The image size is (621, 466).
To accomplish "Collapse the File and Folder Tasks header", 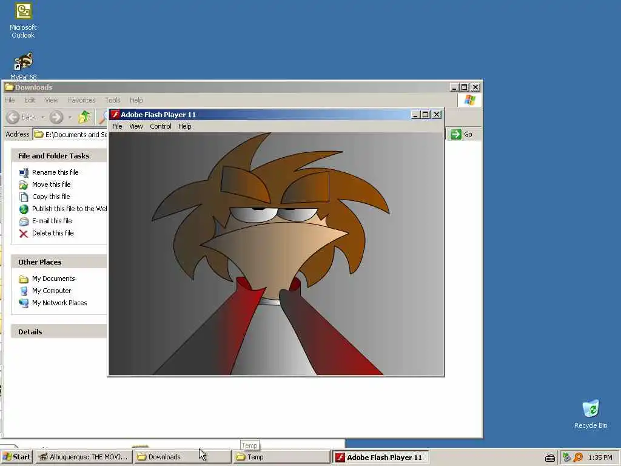I will click(x=59, y=156).
